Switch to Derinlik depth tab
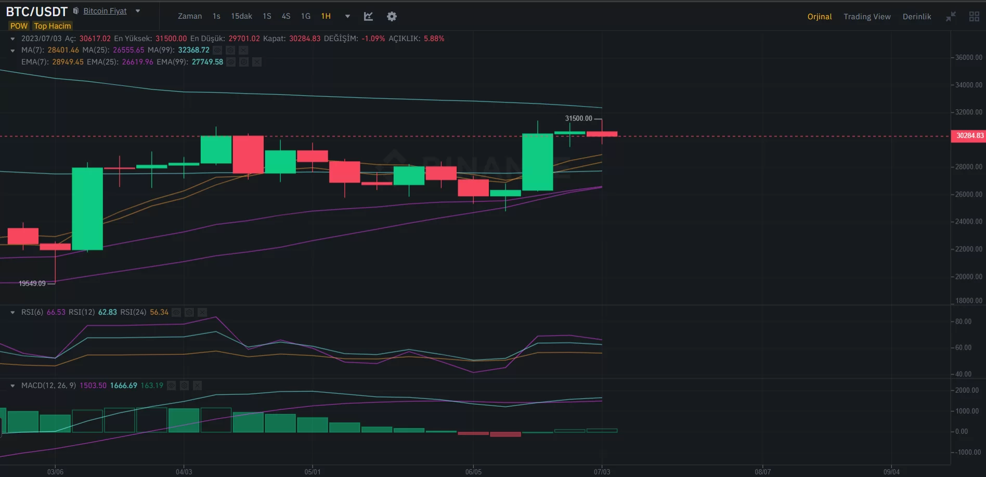 (917, 17)
